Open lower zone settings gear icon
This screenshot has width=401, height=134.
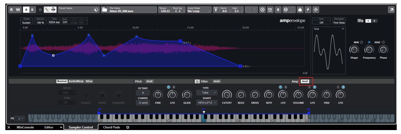click(x=128, y=127)
